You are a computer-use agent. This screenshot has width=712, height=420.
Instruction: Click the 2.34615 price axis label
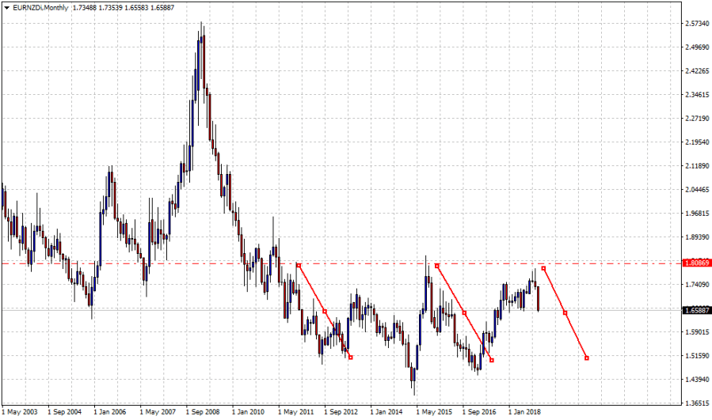[697, 95]
